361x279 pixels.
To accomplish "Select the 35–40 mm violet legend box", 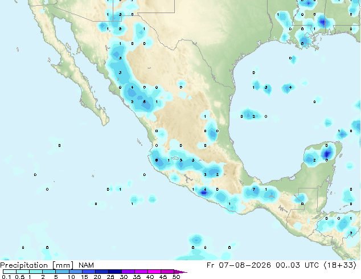I will (x=141, y=272).
